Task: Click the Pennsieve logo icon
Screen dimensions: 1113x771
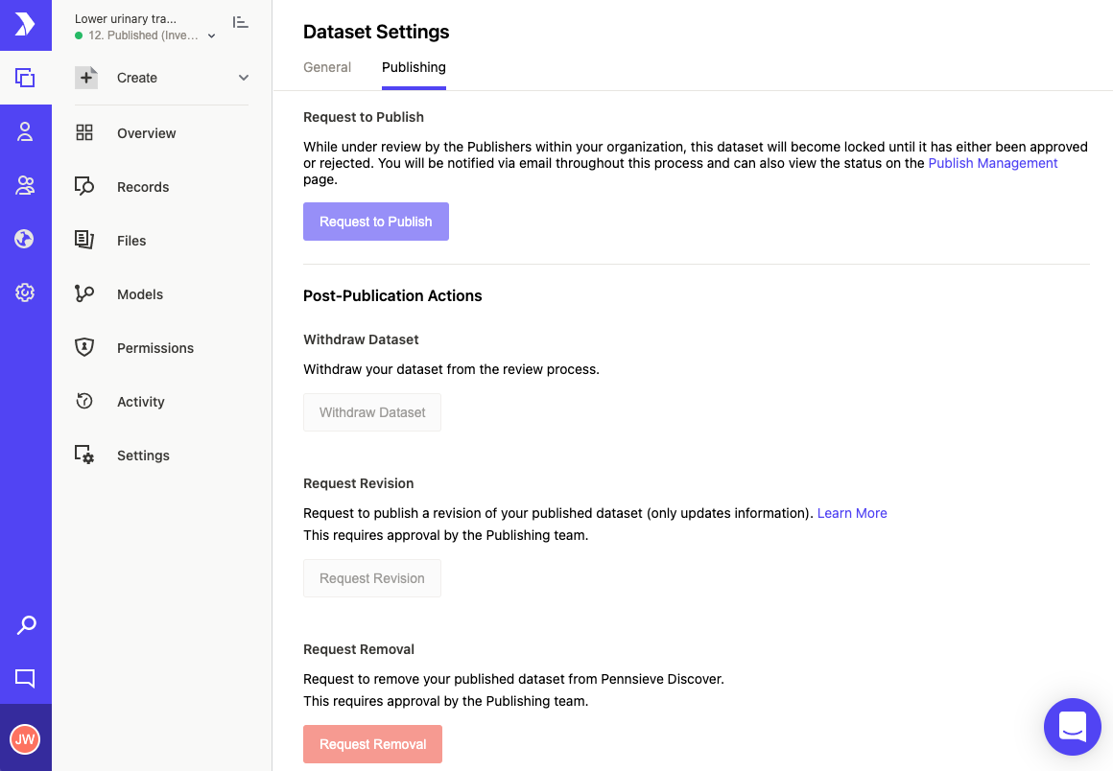Action: [25, 25]
